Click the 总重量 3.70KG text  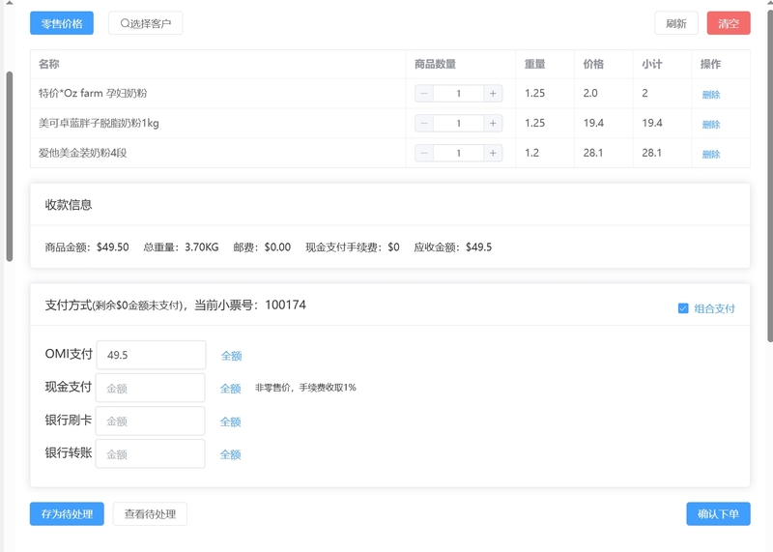pyautogui.click(x=181, y=247)
